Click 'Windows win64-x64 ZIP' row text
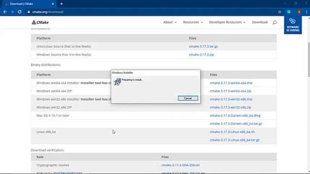Screen dimensions: 310x174 [x=54, y=91]
